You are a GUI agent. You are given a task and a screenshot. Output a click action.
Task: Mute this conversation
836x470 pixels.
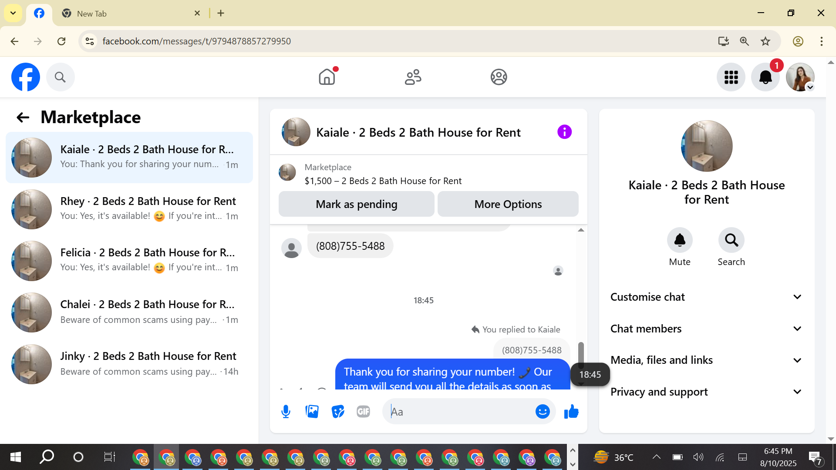[x=680, y=240]
